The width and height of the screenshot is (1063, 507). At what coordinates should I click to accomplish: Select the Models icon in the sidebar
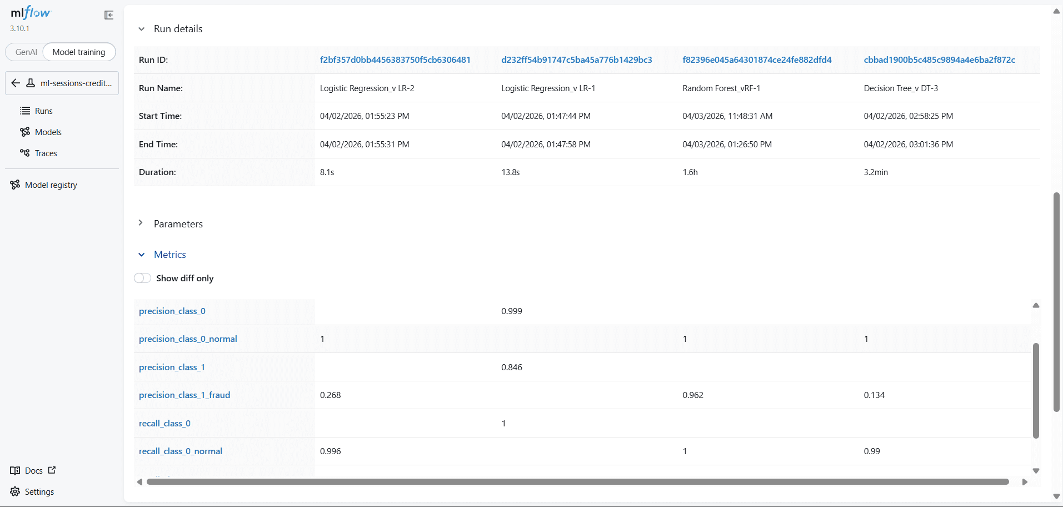[x=26, y=132]
